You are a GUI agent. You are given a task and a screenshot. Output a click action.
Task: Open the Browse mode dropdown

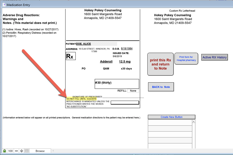coord(40,151)
